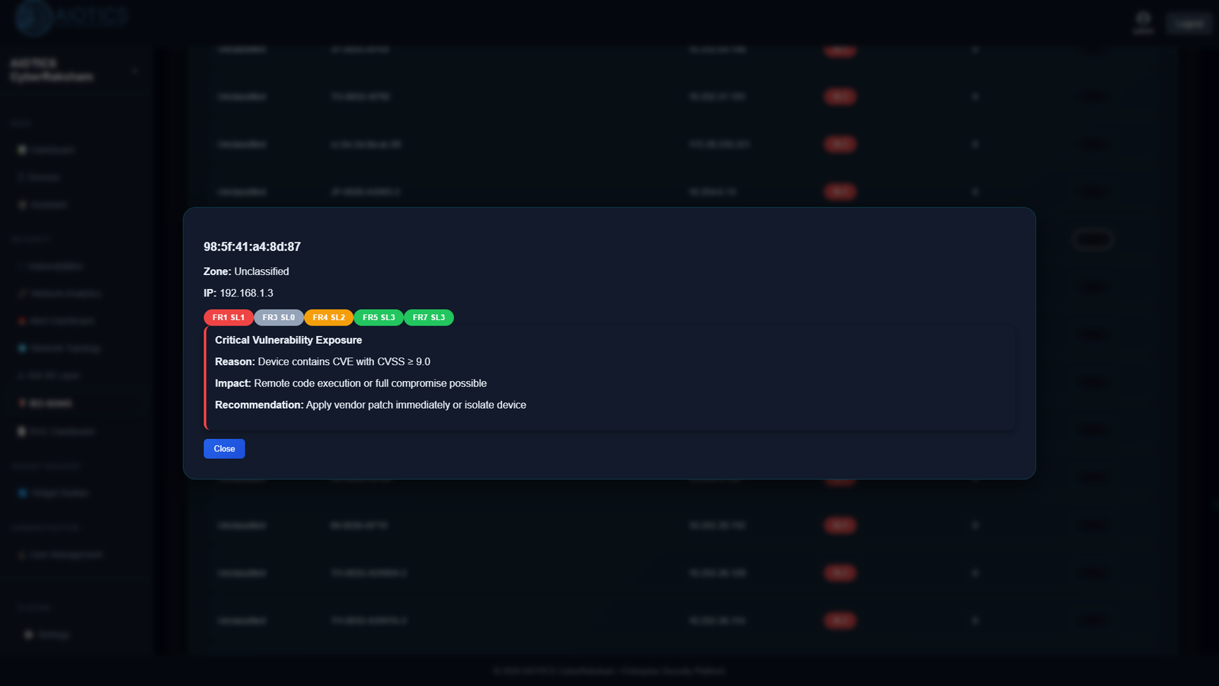
Task: Select the red FR1 SL1 badge
Action: (x=229, y=318)
